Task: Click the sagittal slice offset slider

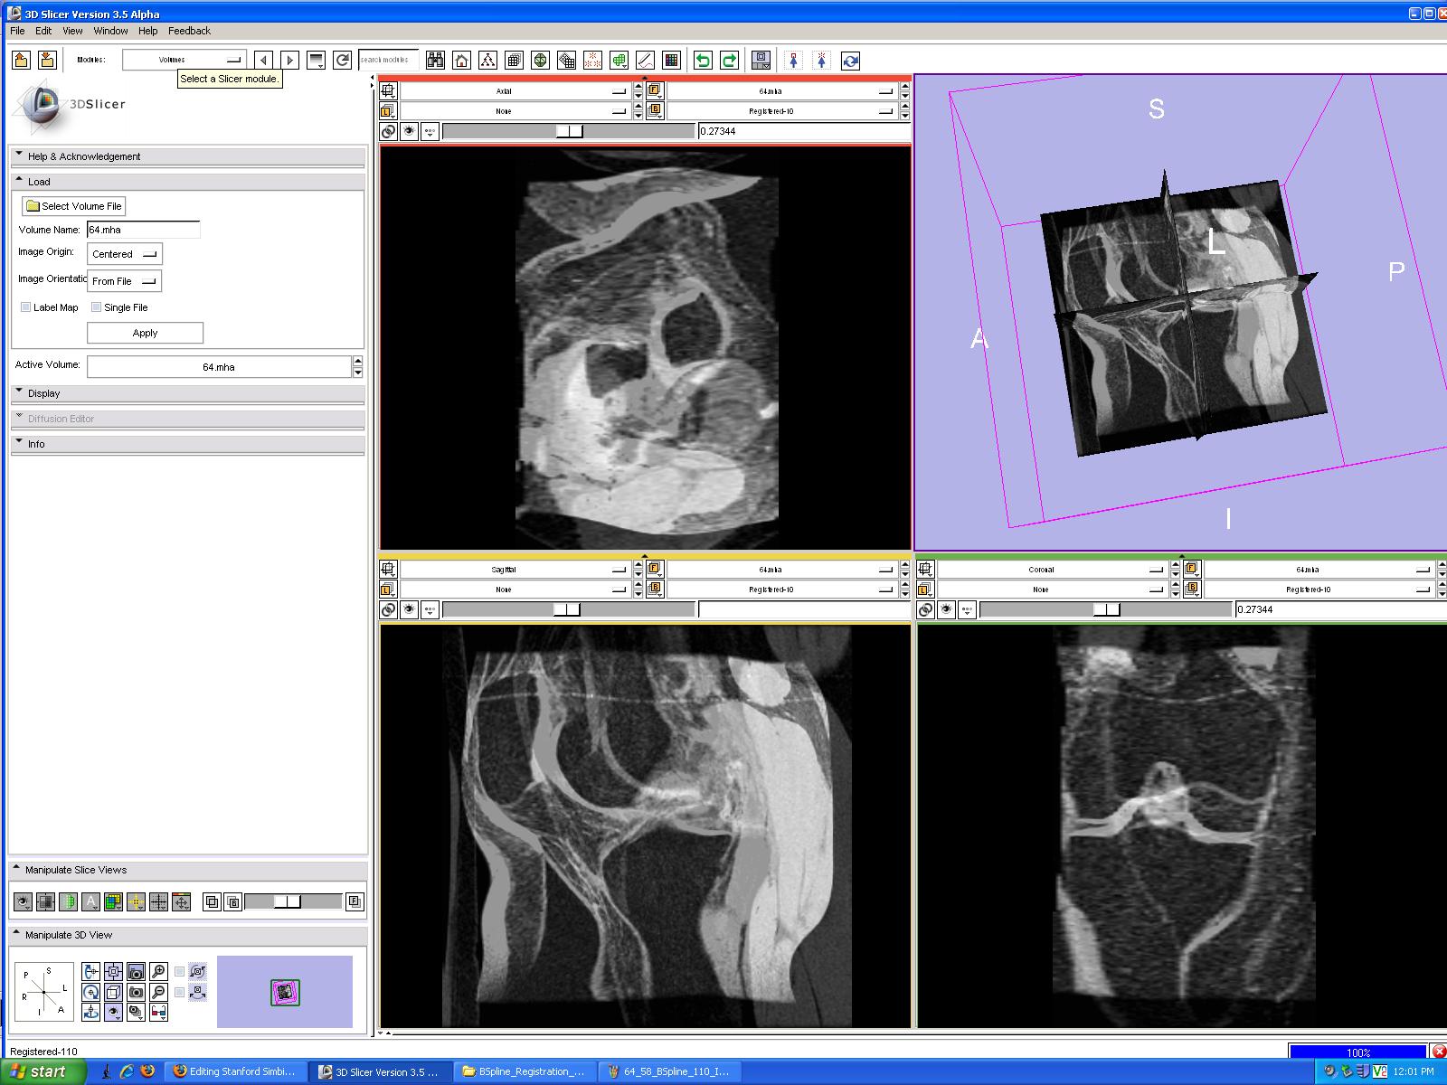Action: point(568,609)
